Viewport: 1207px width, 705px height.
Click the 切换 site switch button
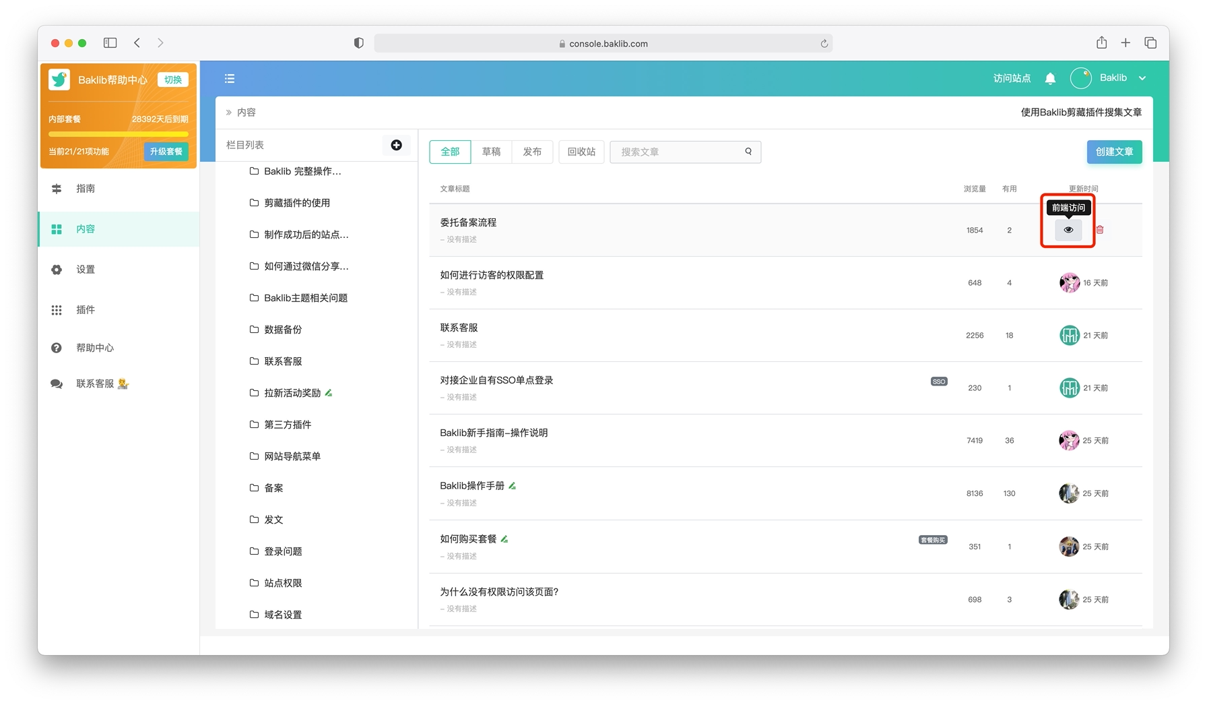[173, 80]
